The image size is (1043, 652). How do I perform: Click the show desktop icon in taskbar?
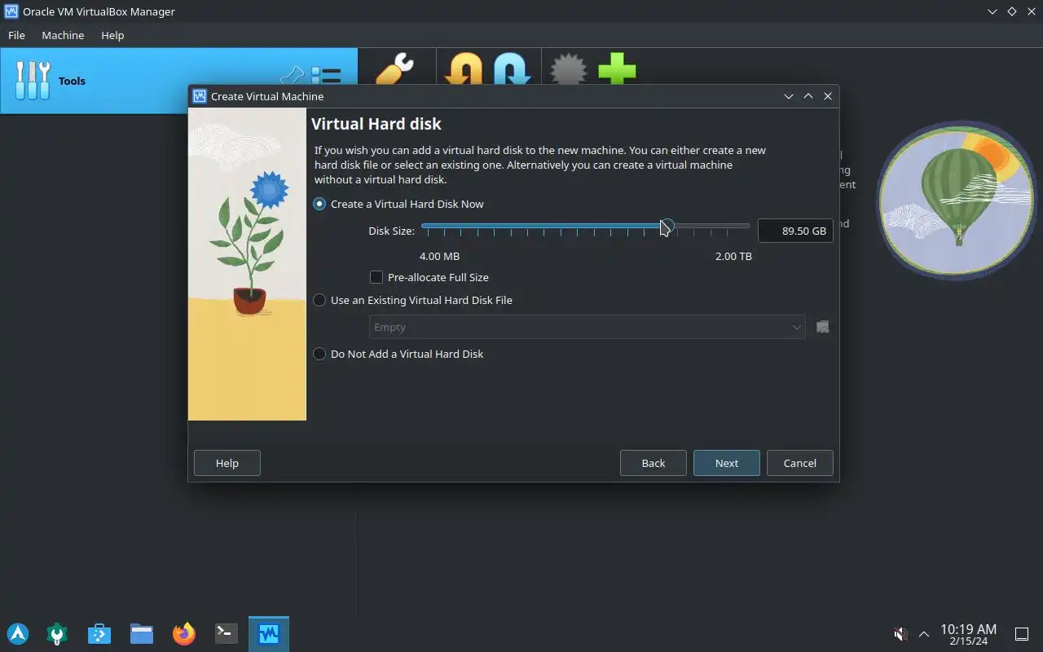(1021, 633)
